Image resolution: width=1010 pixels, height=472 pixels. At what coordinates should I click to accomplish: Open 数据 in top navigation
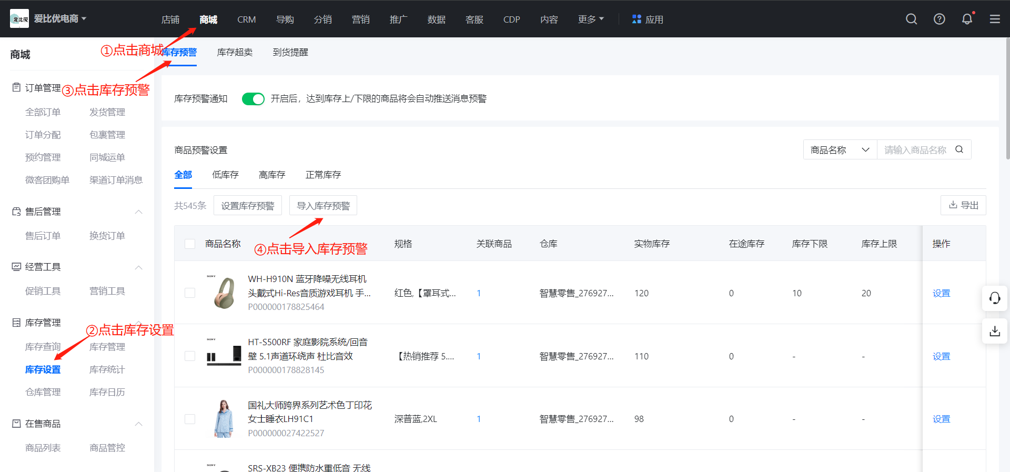pos(437,19)
